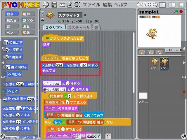Screen dimensions: 187x140
Task: Click the envelope mail icon
Action: tap(62, 5)
